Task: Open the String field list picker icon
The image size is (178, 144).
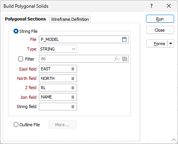Action: (x=73, y=107)
